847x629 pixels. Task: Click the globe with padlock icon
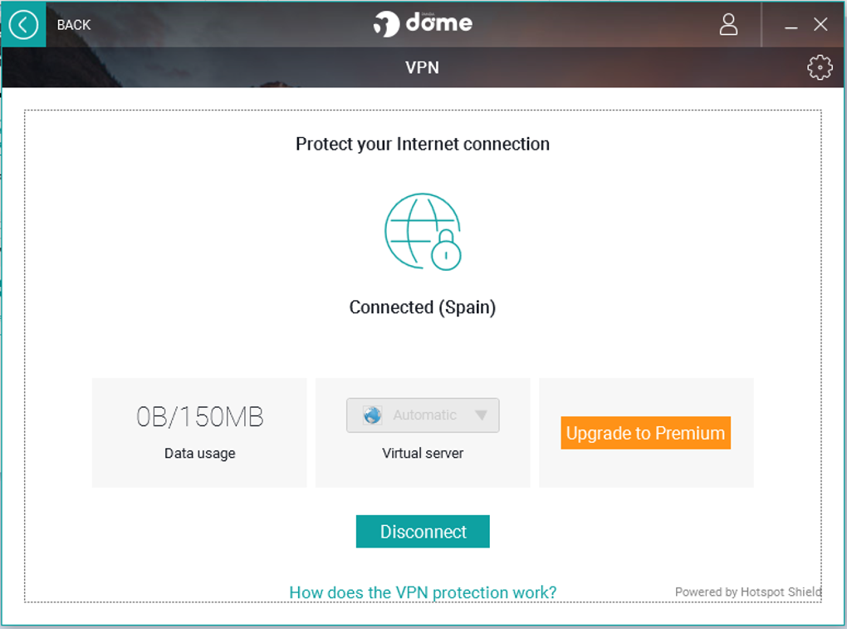[423, 232]
